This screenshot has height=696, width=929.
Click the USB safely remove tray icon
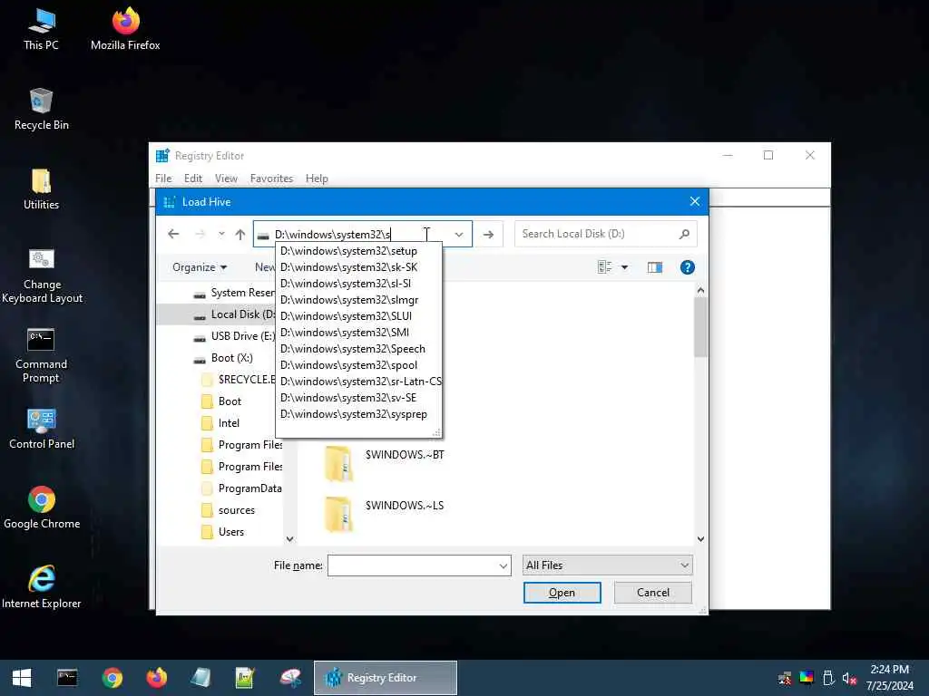(828, 678)
